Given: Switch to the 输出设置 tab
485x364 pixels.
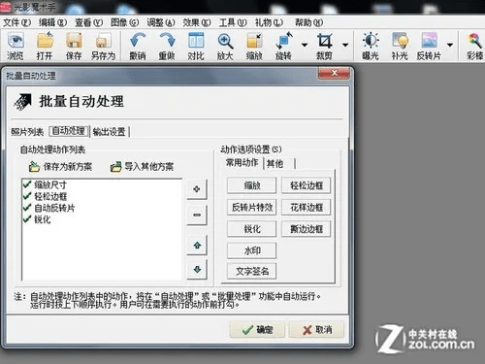Looking at the screenshot, I should [x=110, y=132].
